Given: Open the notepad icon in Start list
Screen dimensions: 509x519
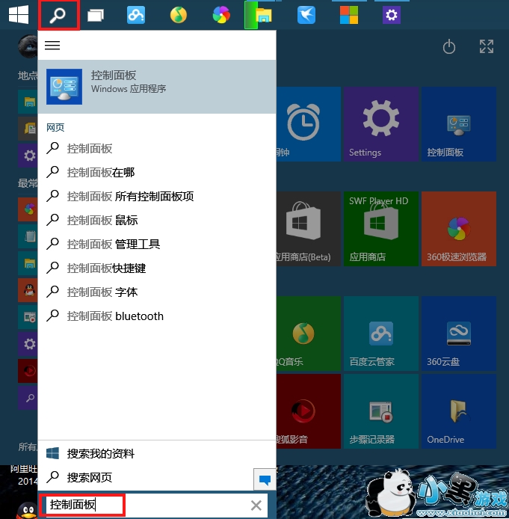Looking at the screenshot, I should tap(28, 236).
